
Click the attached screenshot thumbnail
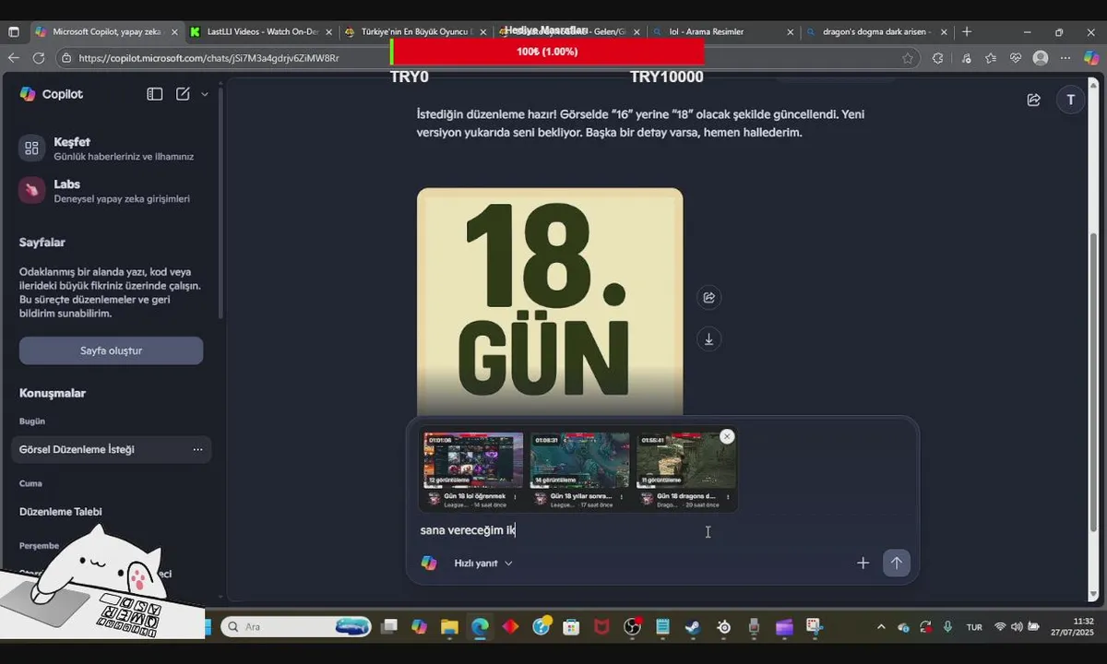coord(578,470)
